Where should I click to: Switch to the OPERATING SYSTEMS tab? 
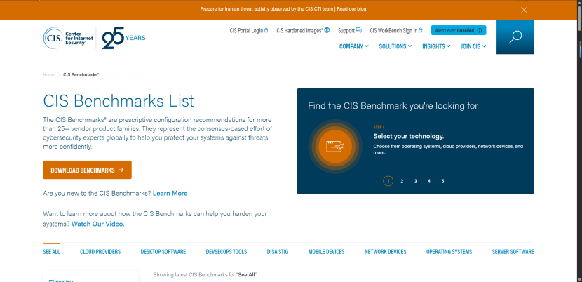[449, 252]
